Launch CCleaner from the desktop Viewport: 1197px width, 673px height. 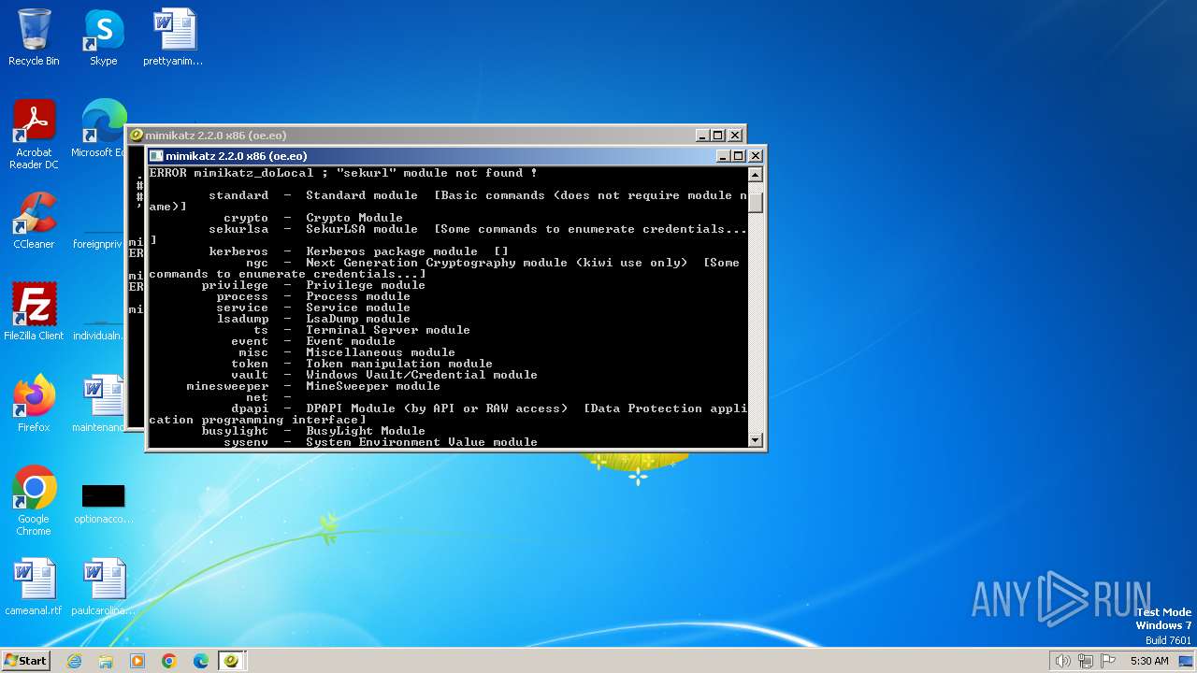34,221
